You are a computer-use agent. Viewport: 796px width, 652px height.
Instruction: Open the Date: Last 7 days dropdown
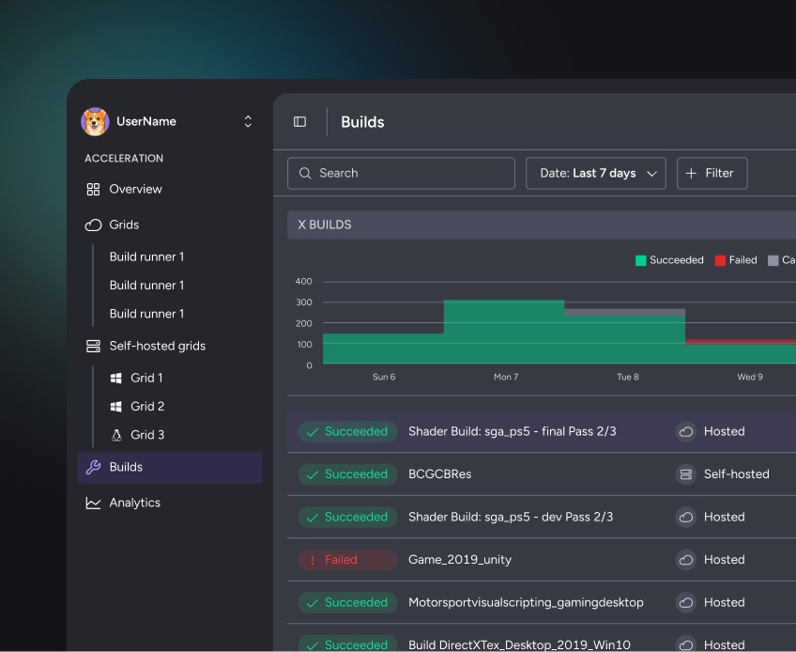click(595, 173)
